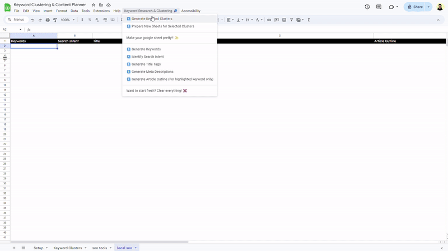The image size is (448, 251).
Task: Star the document
Action: (94, 5)
